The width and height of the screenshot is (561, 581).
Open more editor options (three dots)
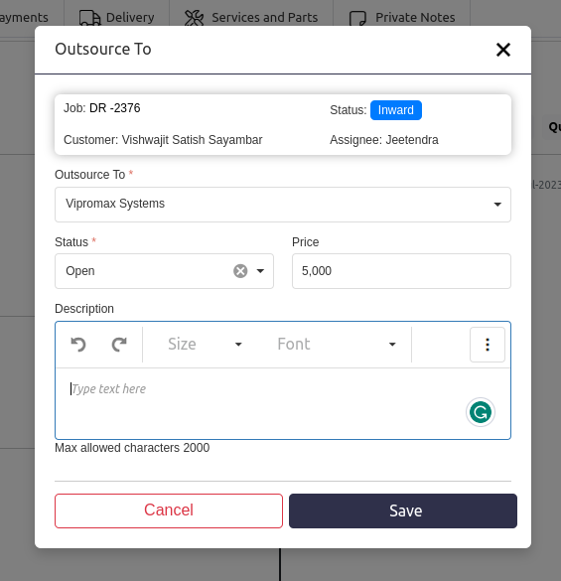click(x=488, y=345)
